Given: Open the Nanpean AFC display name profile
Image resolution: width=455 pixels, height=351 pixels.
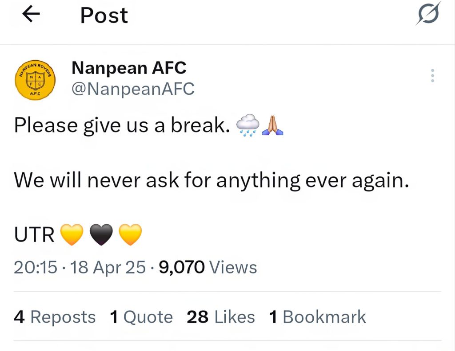Looking at the screenshot, I should 129,68.
